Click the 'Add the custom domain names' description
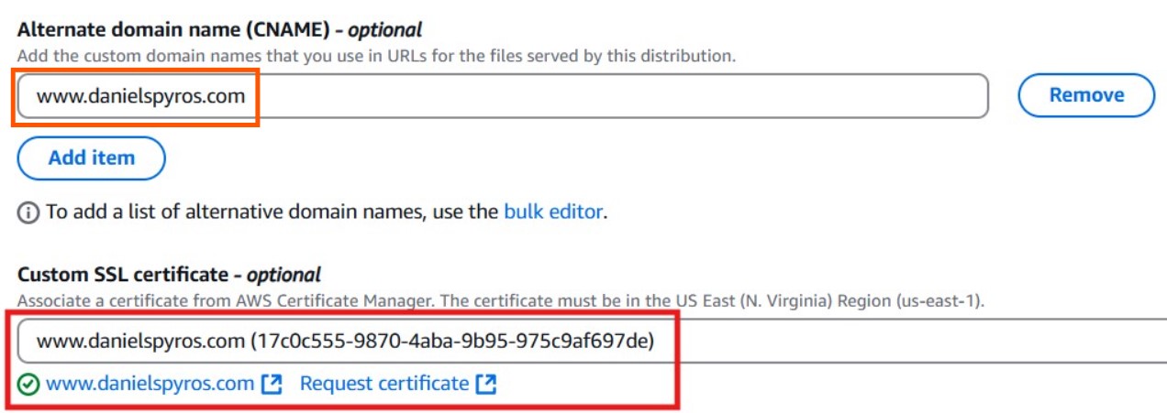1167x413 pixels. click(x=377, y=57)
